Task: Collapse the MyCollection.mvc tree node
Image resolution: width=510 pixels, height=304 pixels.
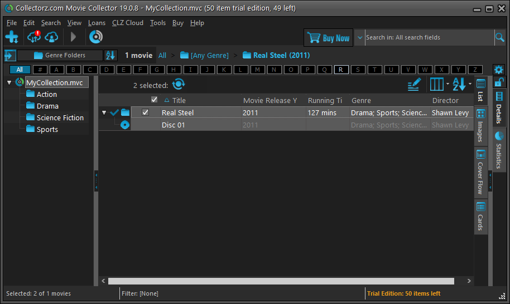Action: coord(9,83)
